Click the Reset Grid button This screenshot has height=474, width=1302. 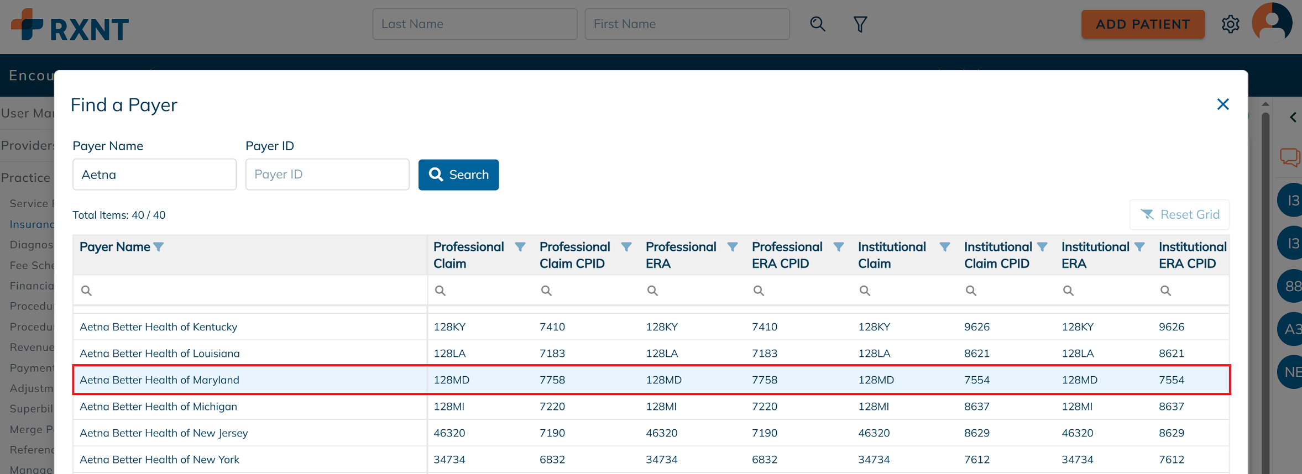[1179, 214]
